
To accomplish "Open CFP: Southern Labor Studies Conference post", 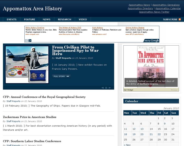I will (x=32, y=141).
